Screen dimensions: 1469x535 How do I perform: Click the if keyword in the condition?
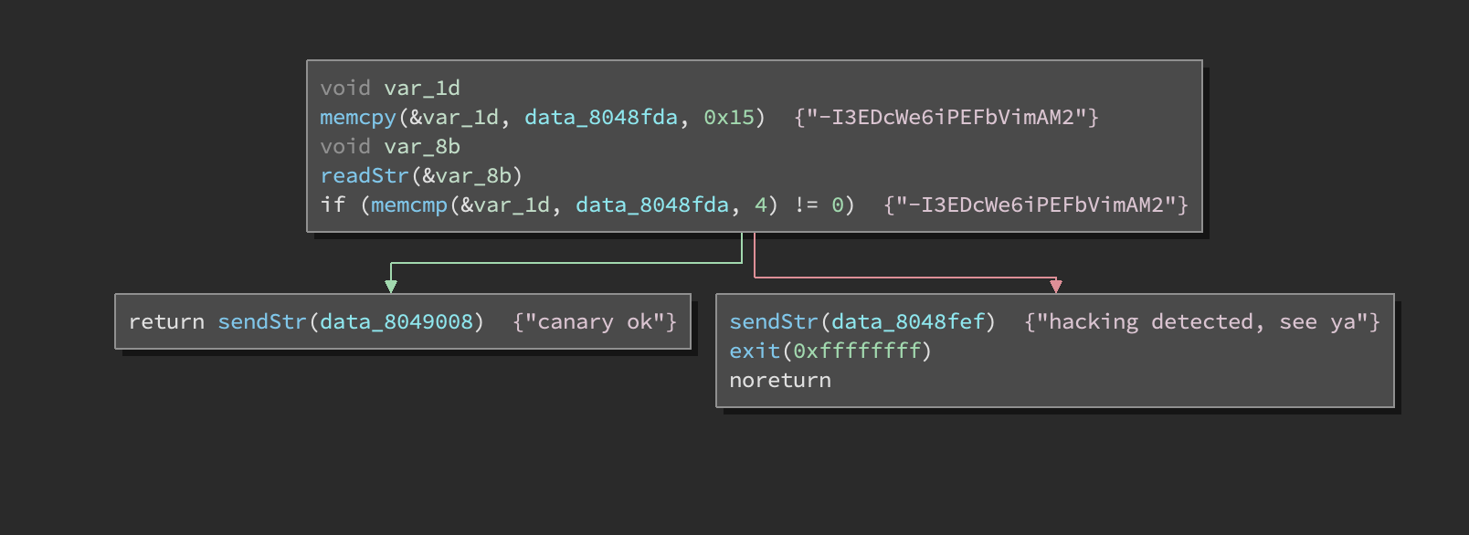[x=333, y=205]
